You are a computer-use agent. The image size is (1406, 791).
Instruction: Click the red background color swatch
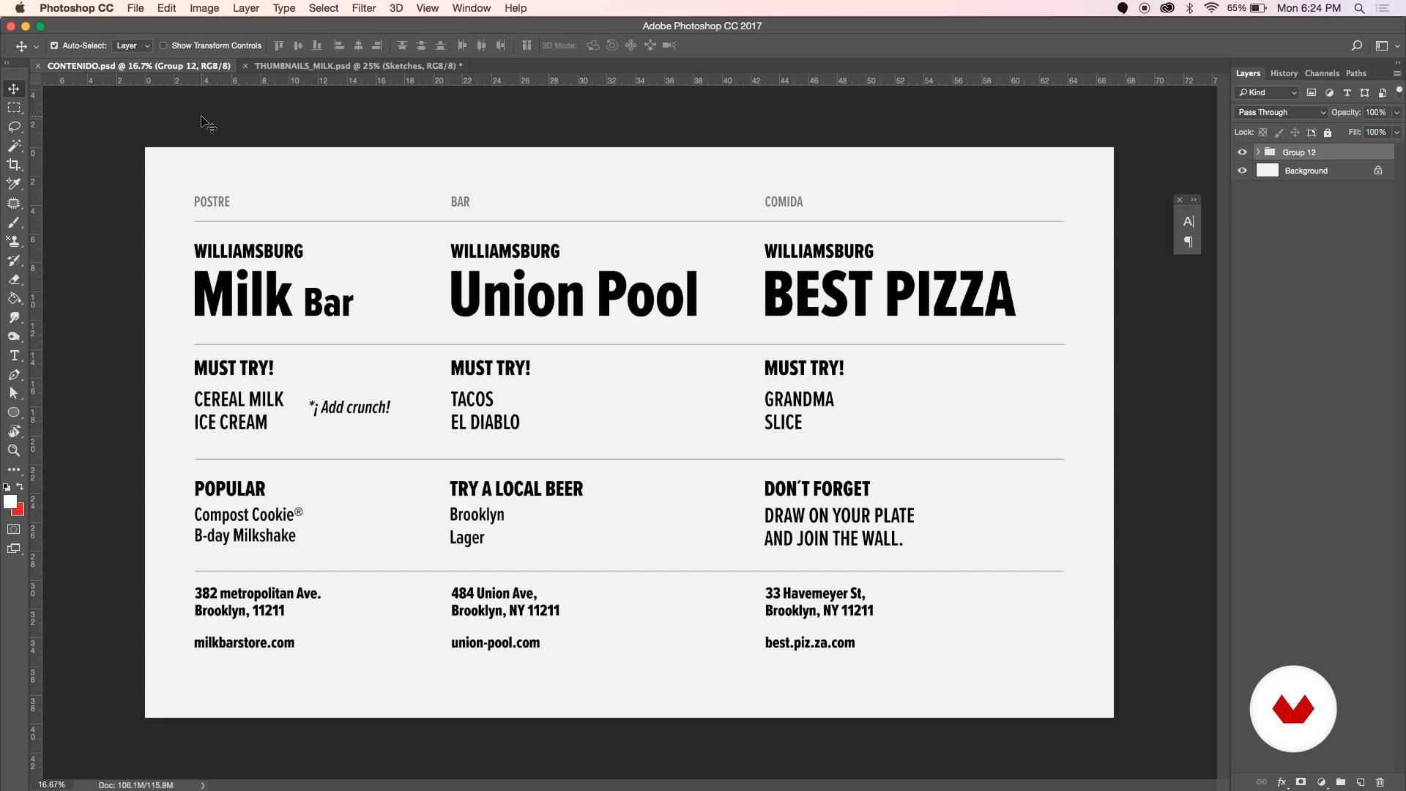click(20, 510)
